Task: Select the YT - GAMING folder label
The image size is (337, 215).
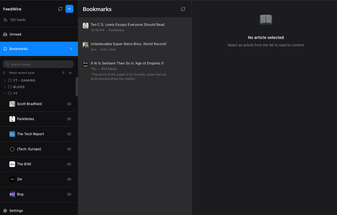Action: (24, 80)
